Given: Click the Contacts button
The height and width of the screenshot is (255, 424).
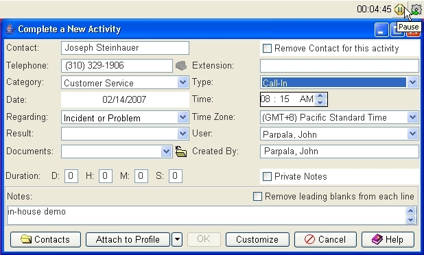Looking at the screenshot, I should click(x=45, y=239).
